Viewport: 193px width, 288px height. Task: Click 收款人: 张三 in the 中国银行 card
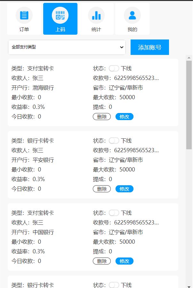(27, 223)
